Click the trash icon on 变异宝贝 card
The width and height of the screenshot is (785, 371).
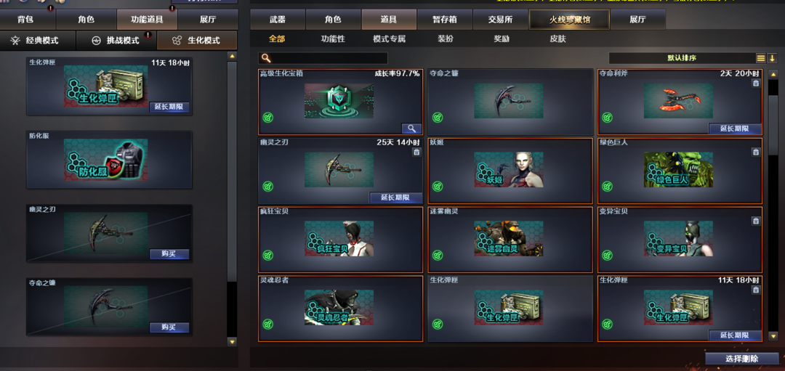pyautogui.click(x=755, y=221)
